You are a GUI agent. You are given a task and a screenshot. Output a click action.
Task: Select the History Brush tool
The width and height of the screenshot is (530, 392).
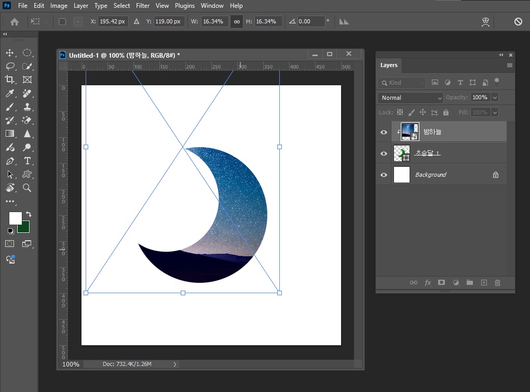point(9,120)
